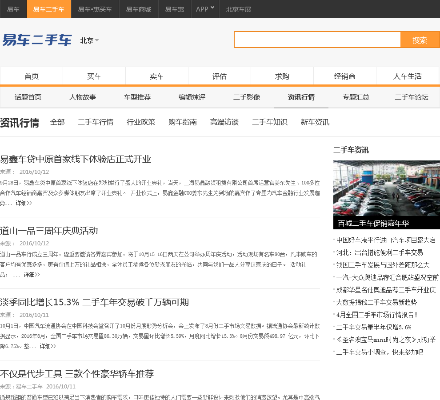Filter news by 行业政策
The image size is (440, 400).
tap(140, 122)
